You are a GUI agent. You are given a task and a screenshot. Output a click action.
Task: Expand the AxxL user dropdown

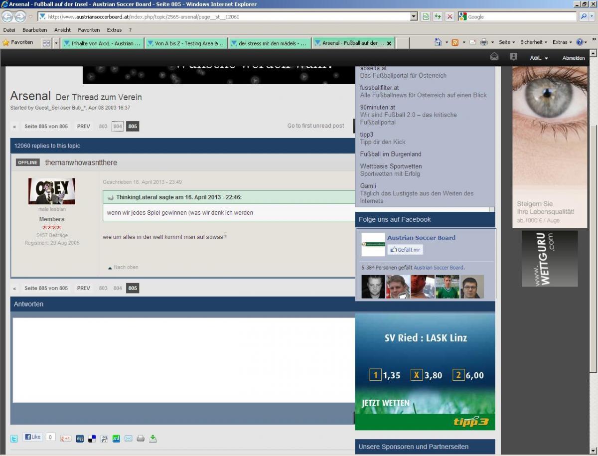click(539, 58)
